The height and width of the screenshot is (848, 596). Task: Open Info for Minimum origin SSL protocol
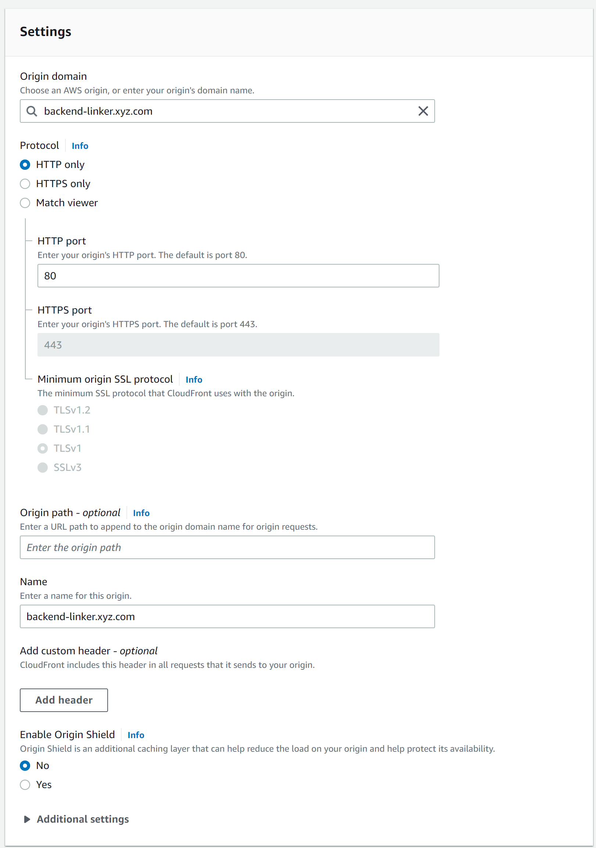[194, 380]
